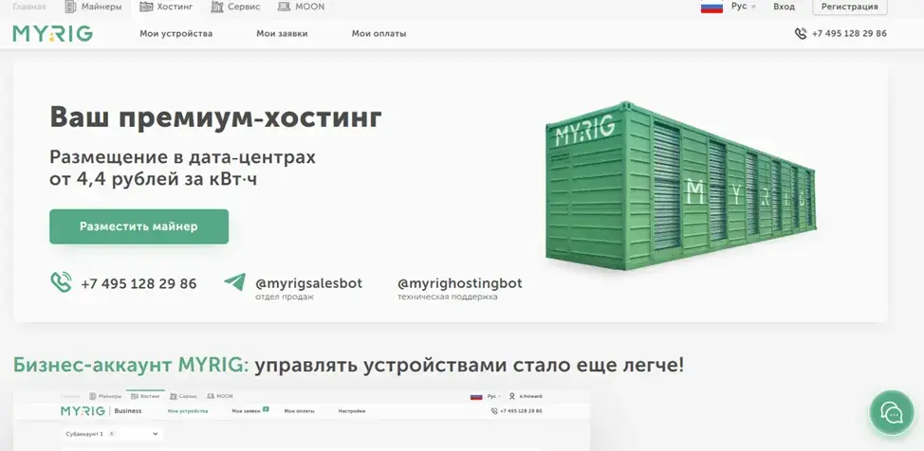Click Субаккаунт 1 dropdown in the preview image
This screenshot has height=451, width=924.
tap(112, 434)
